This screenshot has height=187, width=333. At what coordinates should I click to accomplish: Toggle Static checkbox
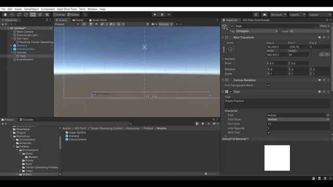click(318, 26)
